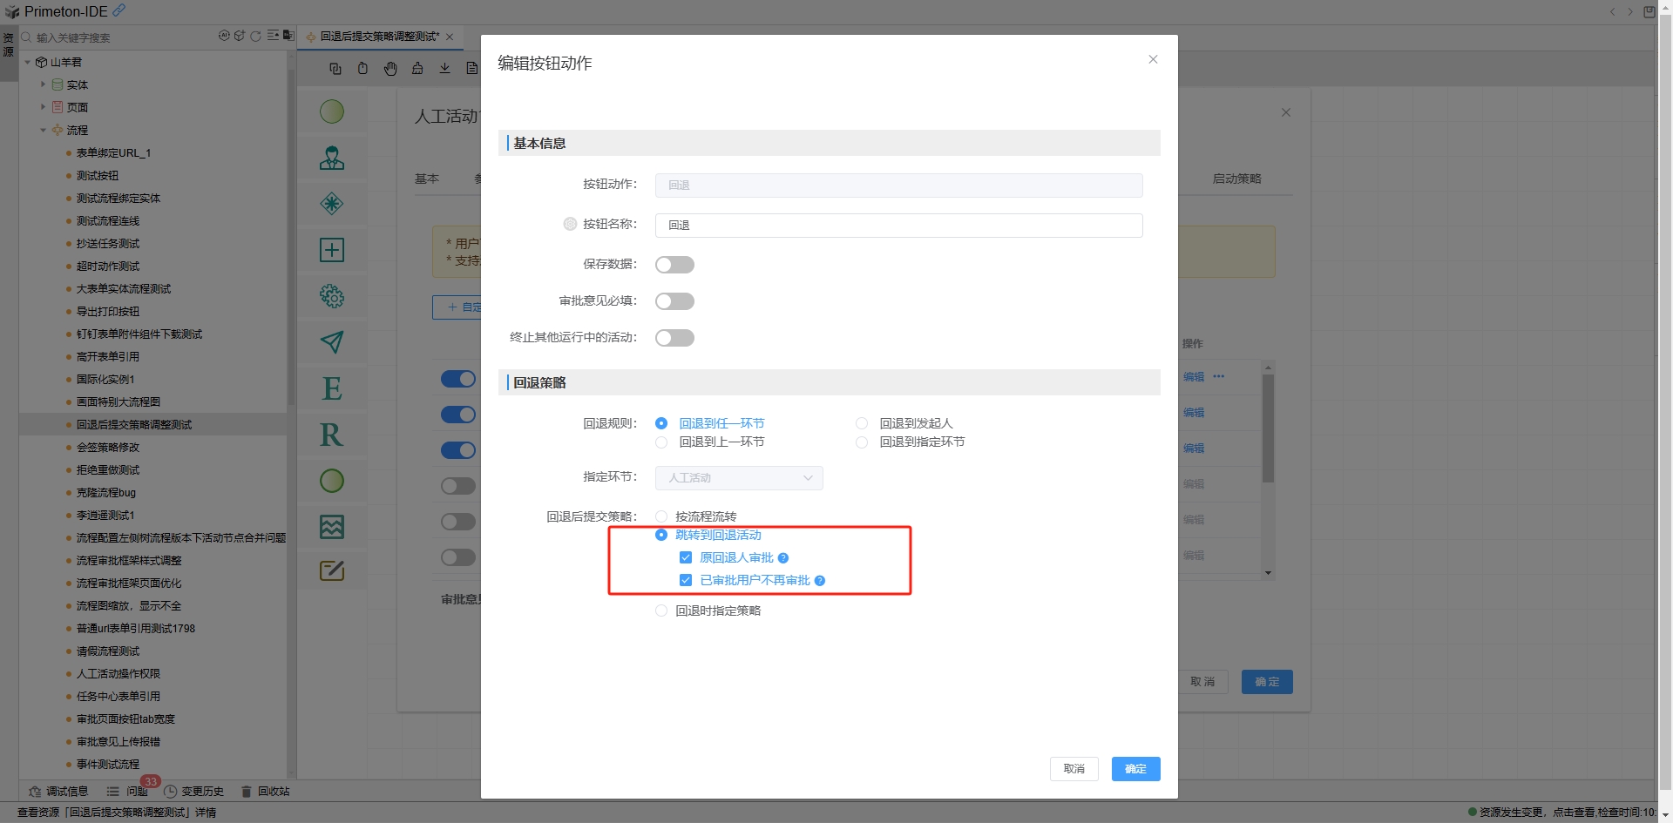This screenshot has height=823, width=1673.
Task: Click help icon beside 已审批用户不再审批
Action: (x=820, y=581)
